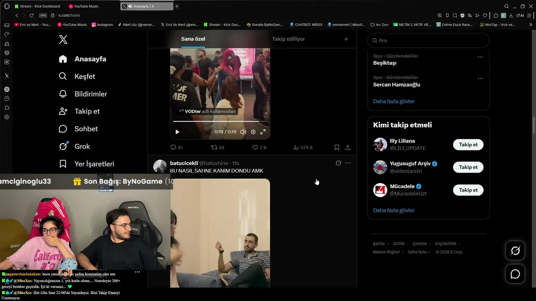The width and height of the screenshot is (536, 301).
Task: Open the sidebar settings gear icon
Action: pyautogui.click(x=7, y=117)
